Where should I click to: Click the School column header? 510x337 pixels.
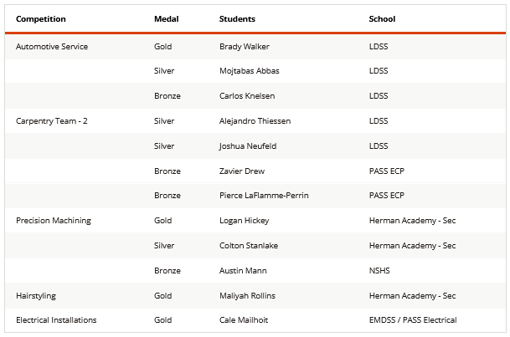pyautogui.click(x=382, y=18)
